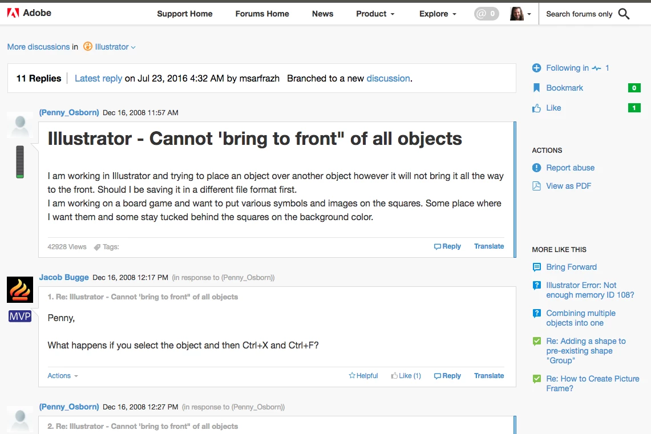
Task: Click the Bookmark ribbon icon
Action: pyautogui.click(x=536, y=88)
